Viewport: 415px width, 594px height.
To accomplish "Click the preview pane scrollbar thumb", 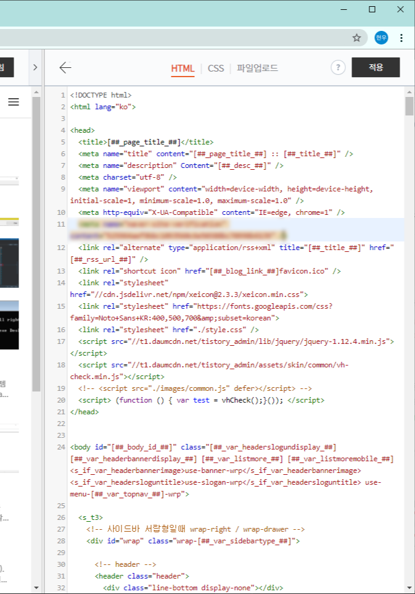I will pos(36,245).
